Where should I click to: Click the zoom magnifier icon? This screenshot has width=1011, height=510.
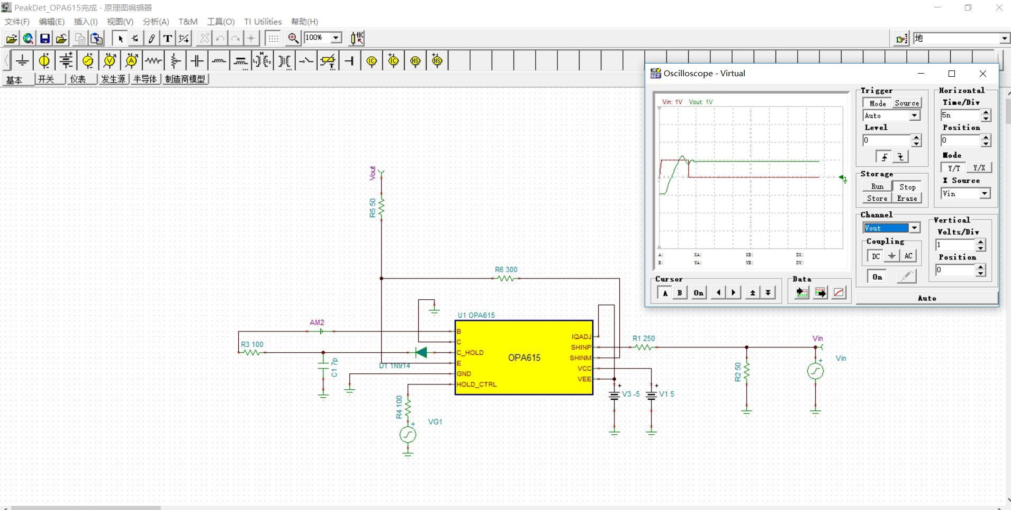point(293,38)
